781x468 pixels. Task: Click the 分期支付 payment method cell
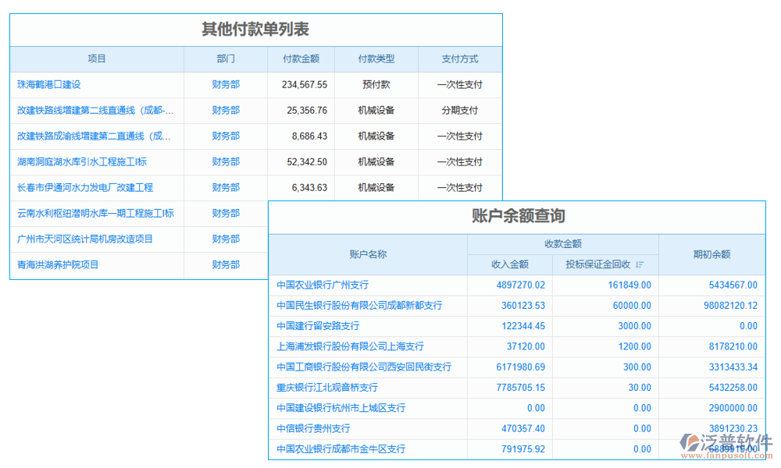(x=460, y=110)
